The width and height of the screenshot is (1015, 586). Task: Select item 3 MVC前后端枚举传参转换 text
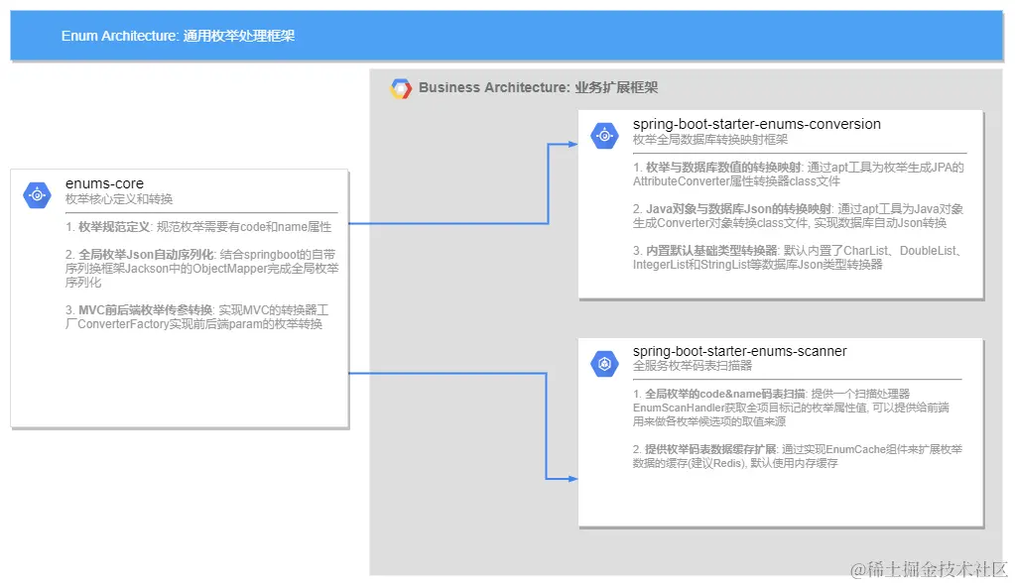click(x=197, y=317)
